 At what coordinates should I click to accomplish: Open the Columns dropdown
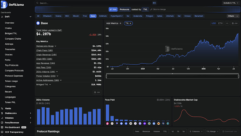coord(196,132)
